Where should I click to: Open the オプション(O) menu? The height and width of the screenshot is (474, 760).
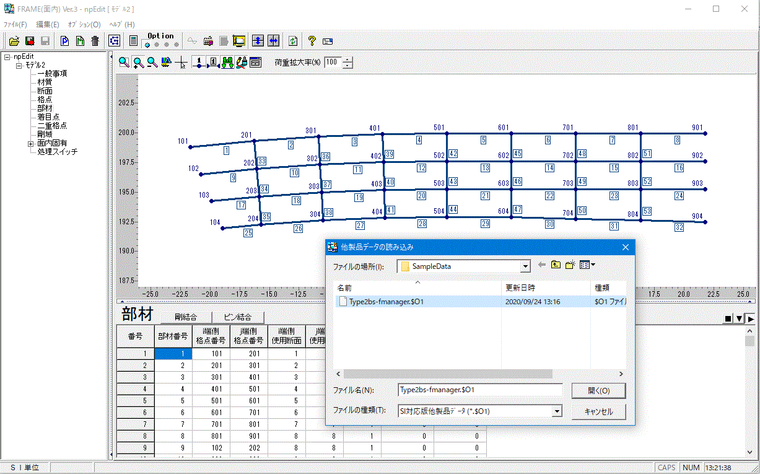pos(84,24)
